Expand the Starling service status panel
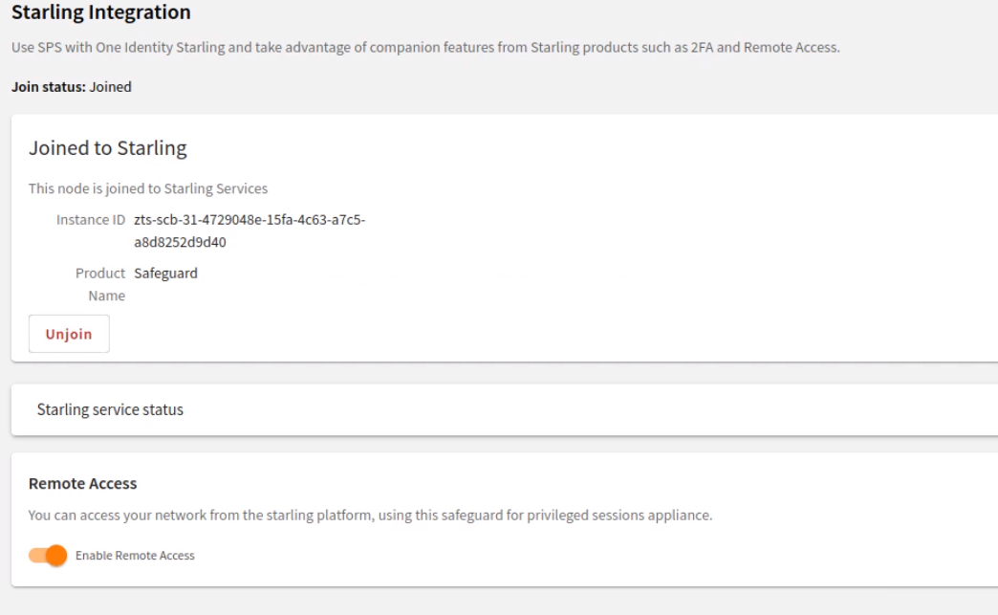Screen dimensions: 998x615 [504, 409]
